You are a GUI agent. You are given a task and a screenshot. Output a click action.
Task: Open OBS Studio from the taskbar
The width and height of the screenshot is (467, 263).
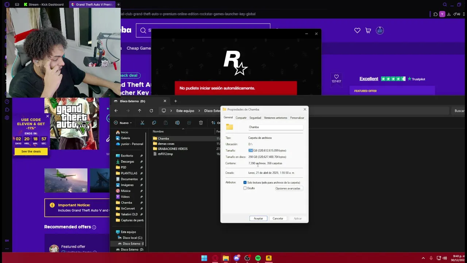247,258
